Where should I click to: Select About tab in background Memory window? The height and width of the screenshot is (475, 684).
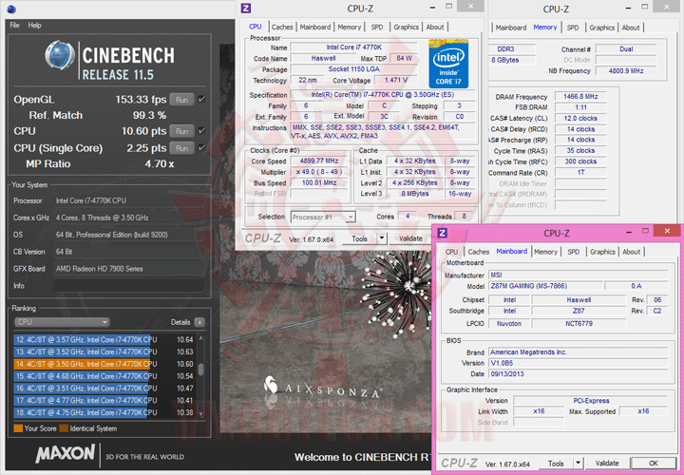(631, 28)
